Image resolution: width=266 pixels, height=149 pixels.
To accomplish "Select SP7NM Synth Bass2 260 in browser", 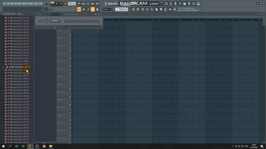I will click(18, 125).
